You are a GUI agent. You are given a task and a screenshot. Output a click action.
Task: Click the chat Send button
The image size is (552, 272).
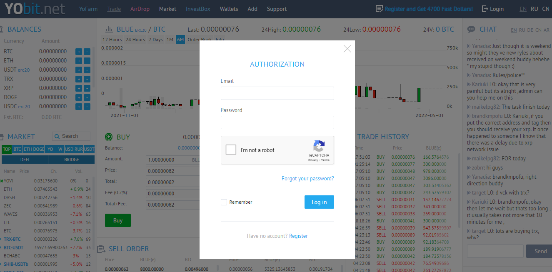click(540, 251)
